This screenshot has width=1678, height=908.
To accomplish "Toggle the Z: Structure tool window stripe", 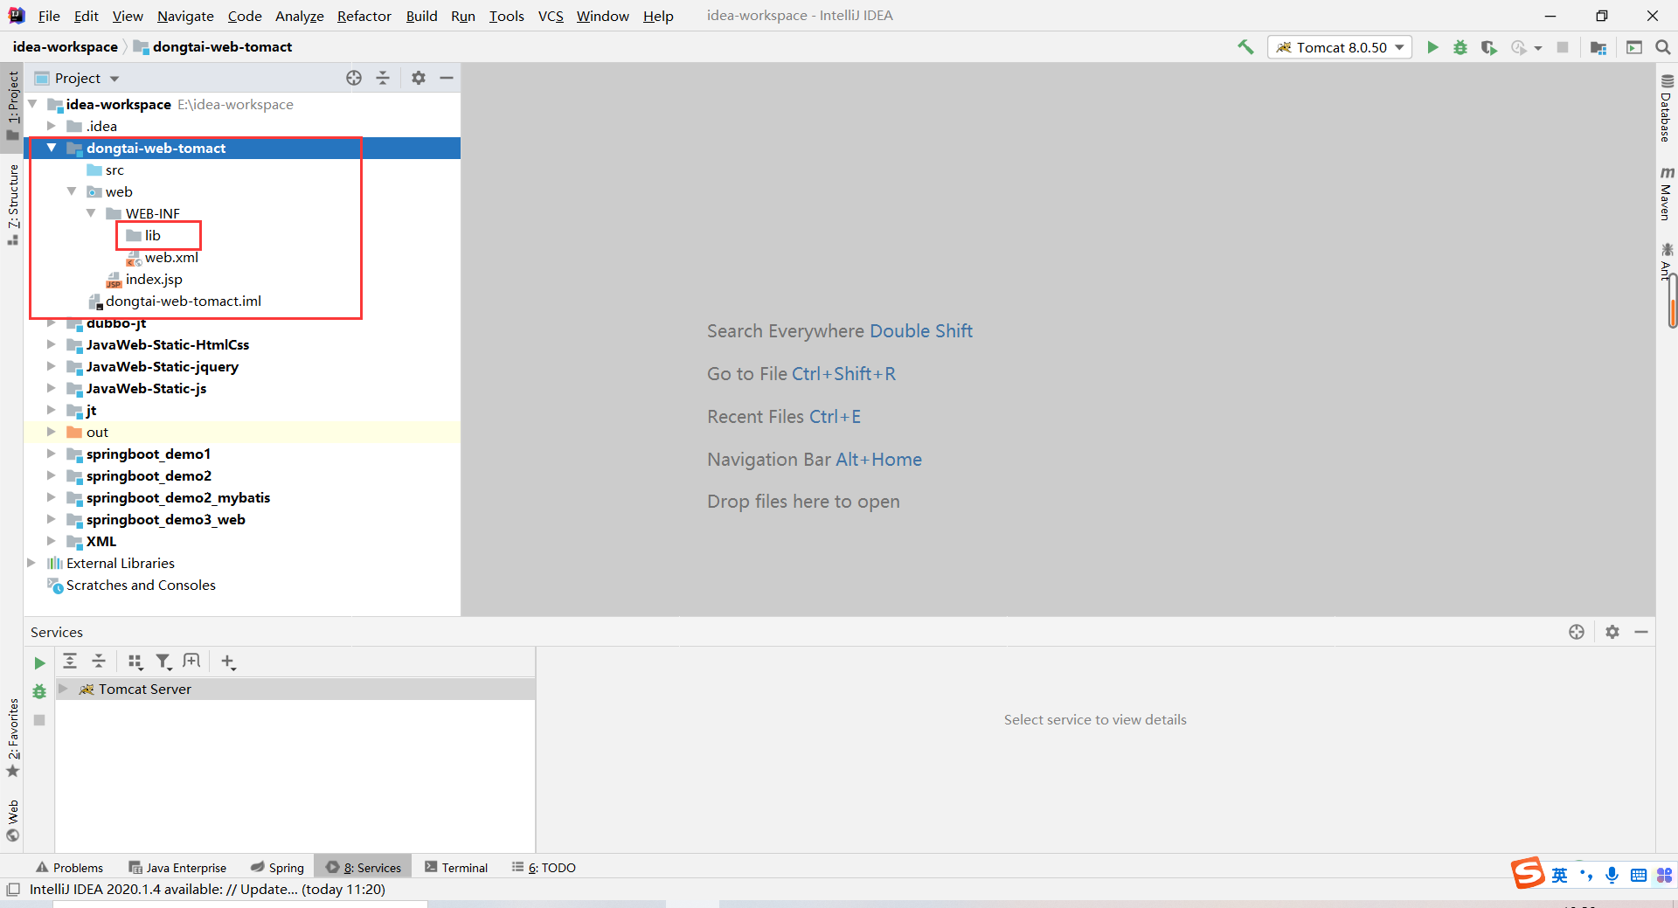I will pyautogui.click(x=12, y=204).
